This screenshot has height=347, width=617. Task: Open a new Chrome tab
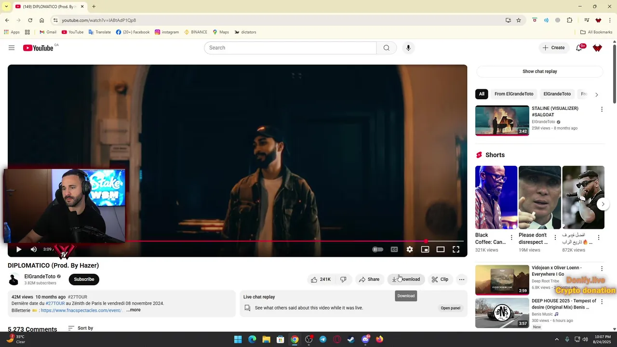click(x=94, y=7)
